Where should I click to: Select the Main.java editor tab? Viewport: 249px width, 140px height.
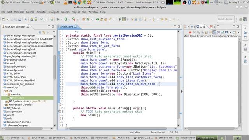(x=67, y=27)
